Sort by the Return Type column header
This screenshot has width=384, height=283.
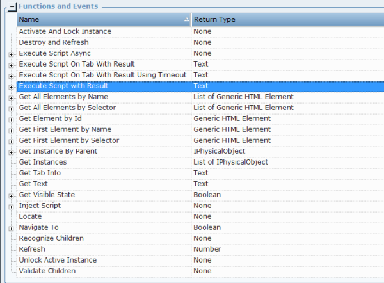(288, 19)
